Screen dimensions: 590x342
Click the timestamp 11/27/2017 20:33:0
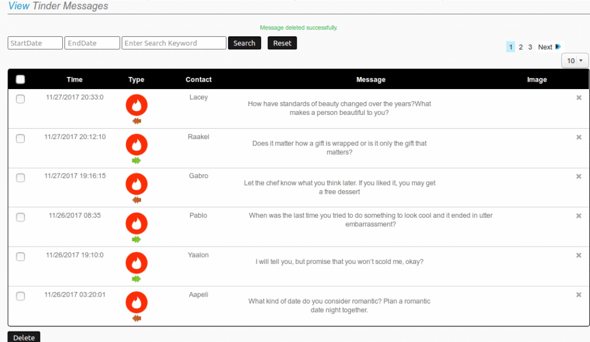(74, 97)
